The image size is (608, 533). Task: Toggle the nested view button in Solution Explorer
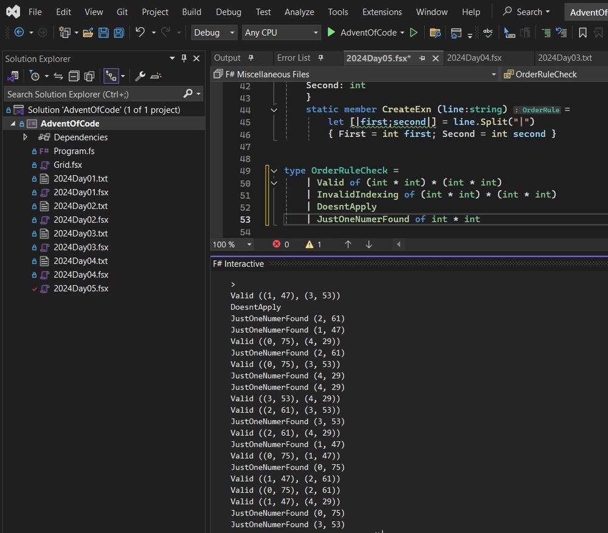111,76
